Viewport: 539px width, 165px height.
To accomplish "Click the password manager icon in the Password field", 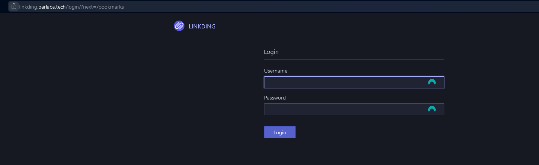I will click(432, 109).
